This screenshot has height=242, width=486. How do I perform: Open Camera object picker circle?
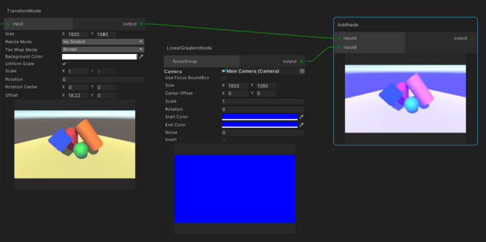(x=302, y=71)
